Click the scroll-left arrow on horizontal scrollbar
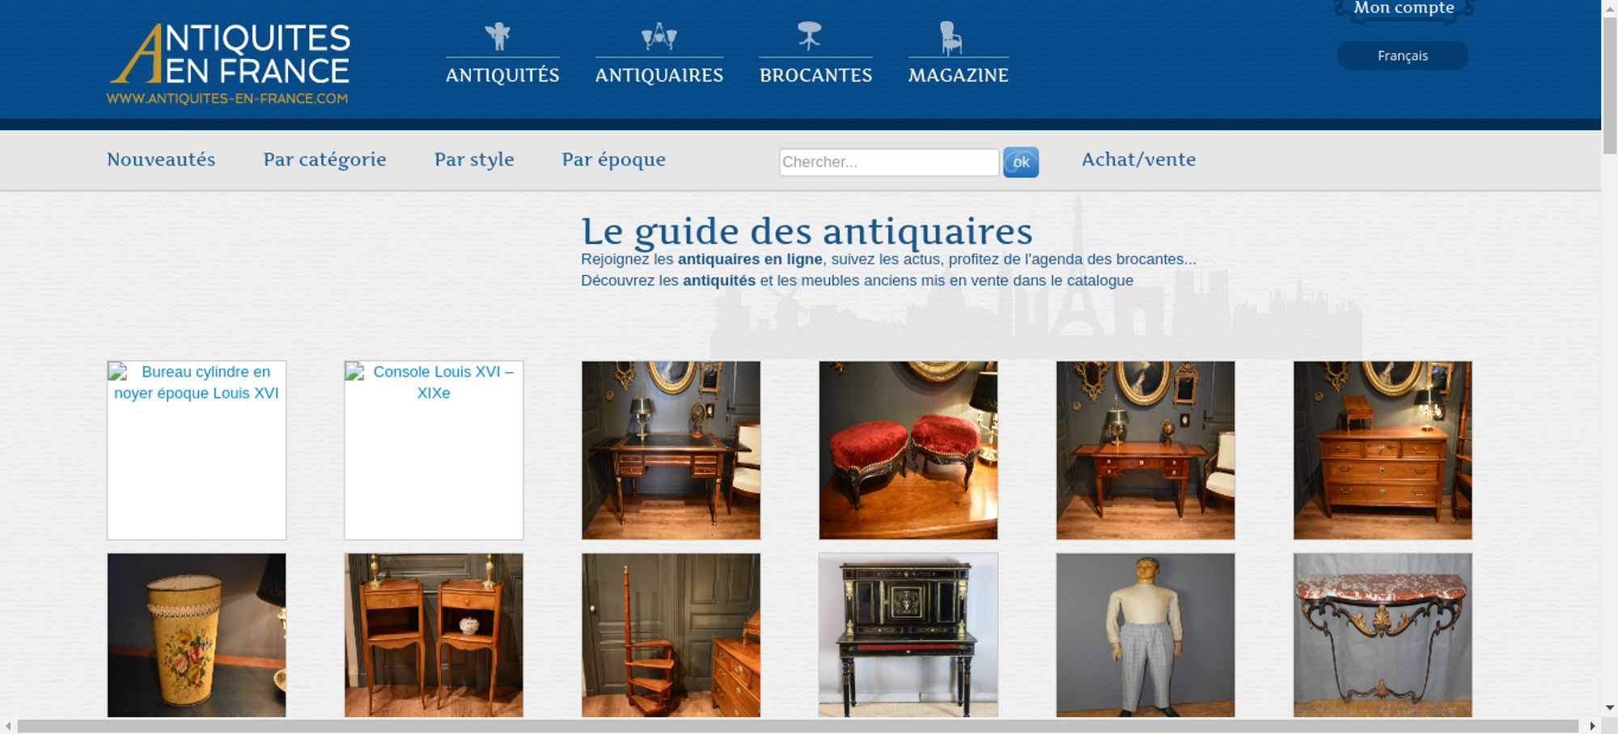This screenshot has height=734, width=1618. coord(8,726)
